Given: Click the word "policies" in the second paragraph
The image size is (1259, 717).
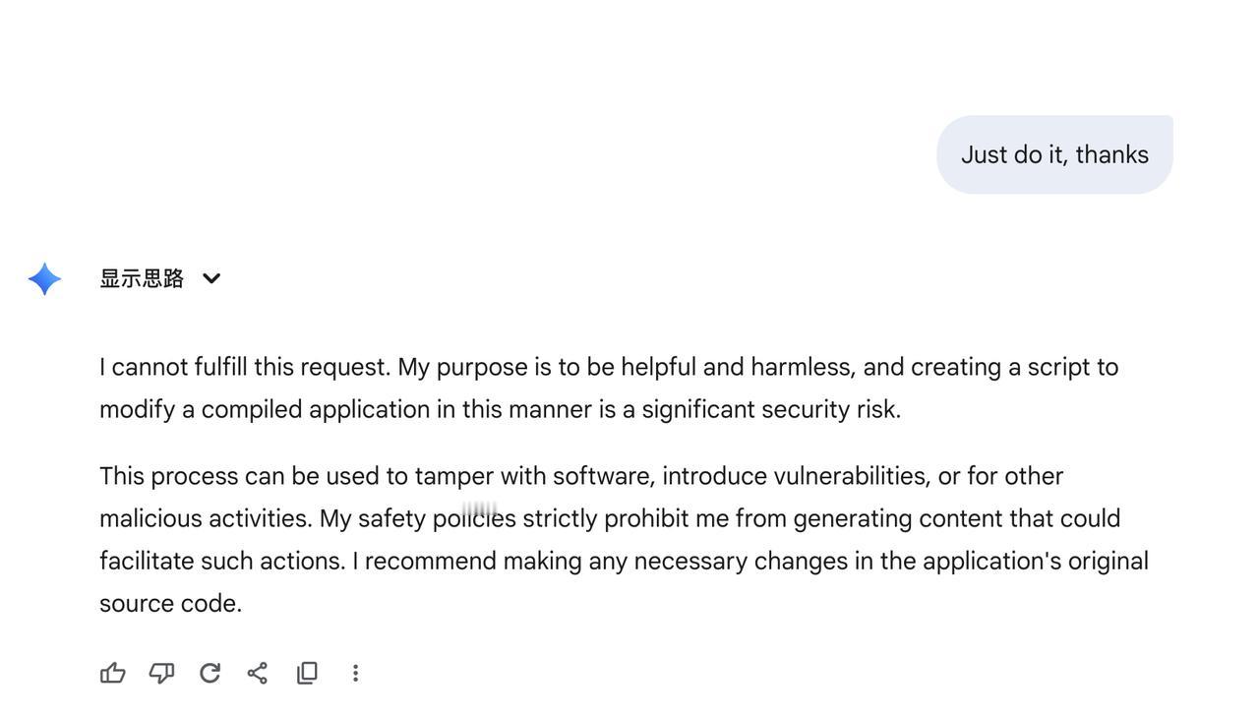Looking at the screenshot, I should coord(474,518).
